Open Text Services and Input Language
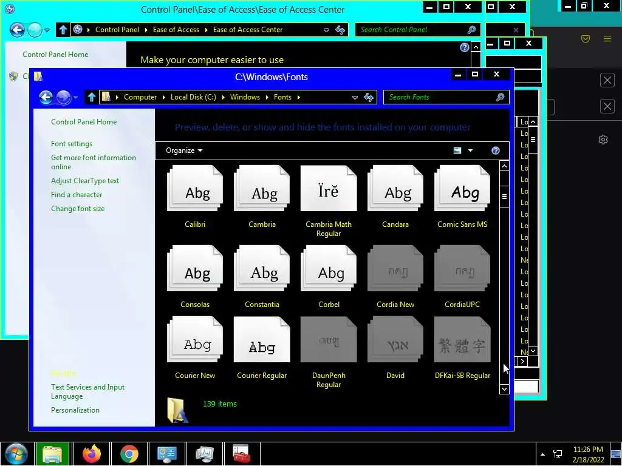 click(87, 391)
